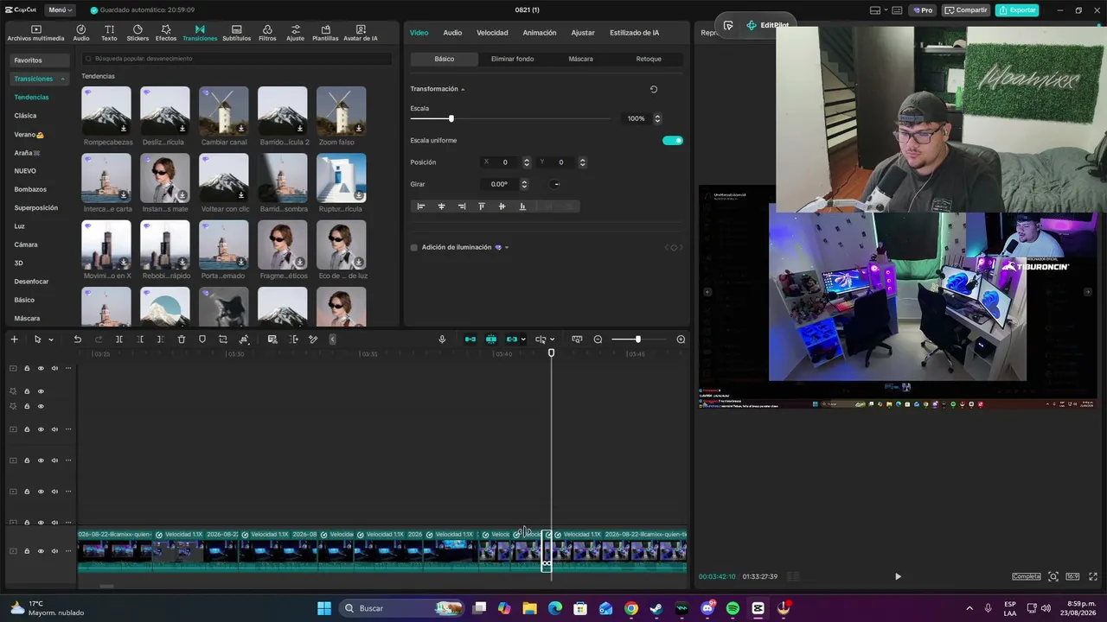Open the Ajustar tab in the inspector
Image resolution: width=1107 pixels, height=622 pixels.
(x=583, y=33)
